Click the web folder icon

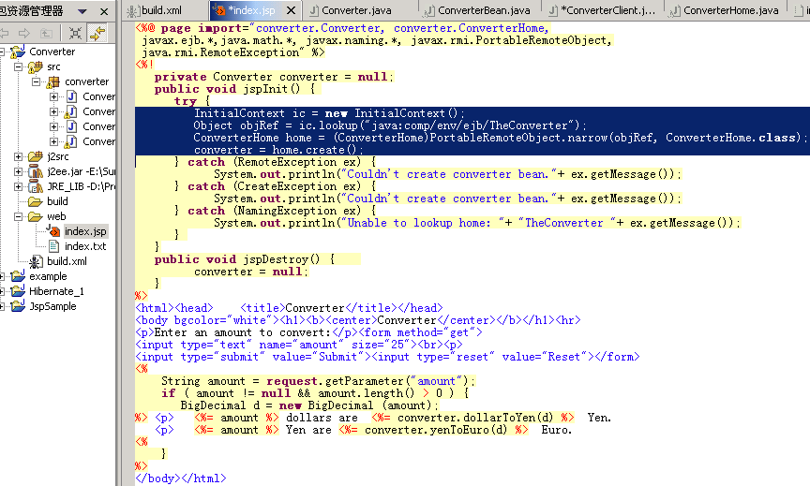click(35, 216)
